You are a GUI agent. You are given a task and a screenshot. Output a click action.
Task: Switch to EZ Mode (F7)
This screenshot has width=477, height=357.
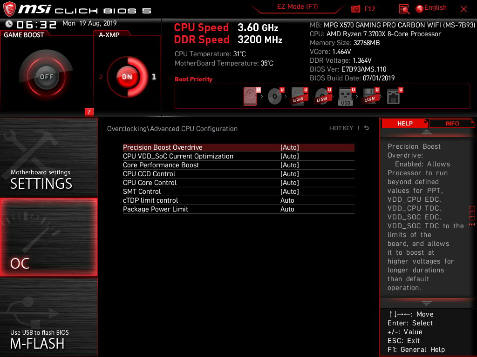(297, 7)
